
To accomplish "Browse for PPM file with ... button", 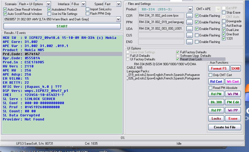I will (x=189, y=22).
